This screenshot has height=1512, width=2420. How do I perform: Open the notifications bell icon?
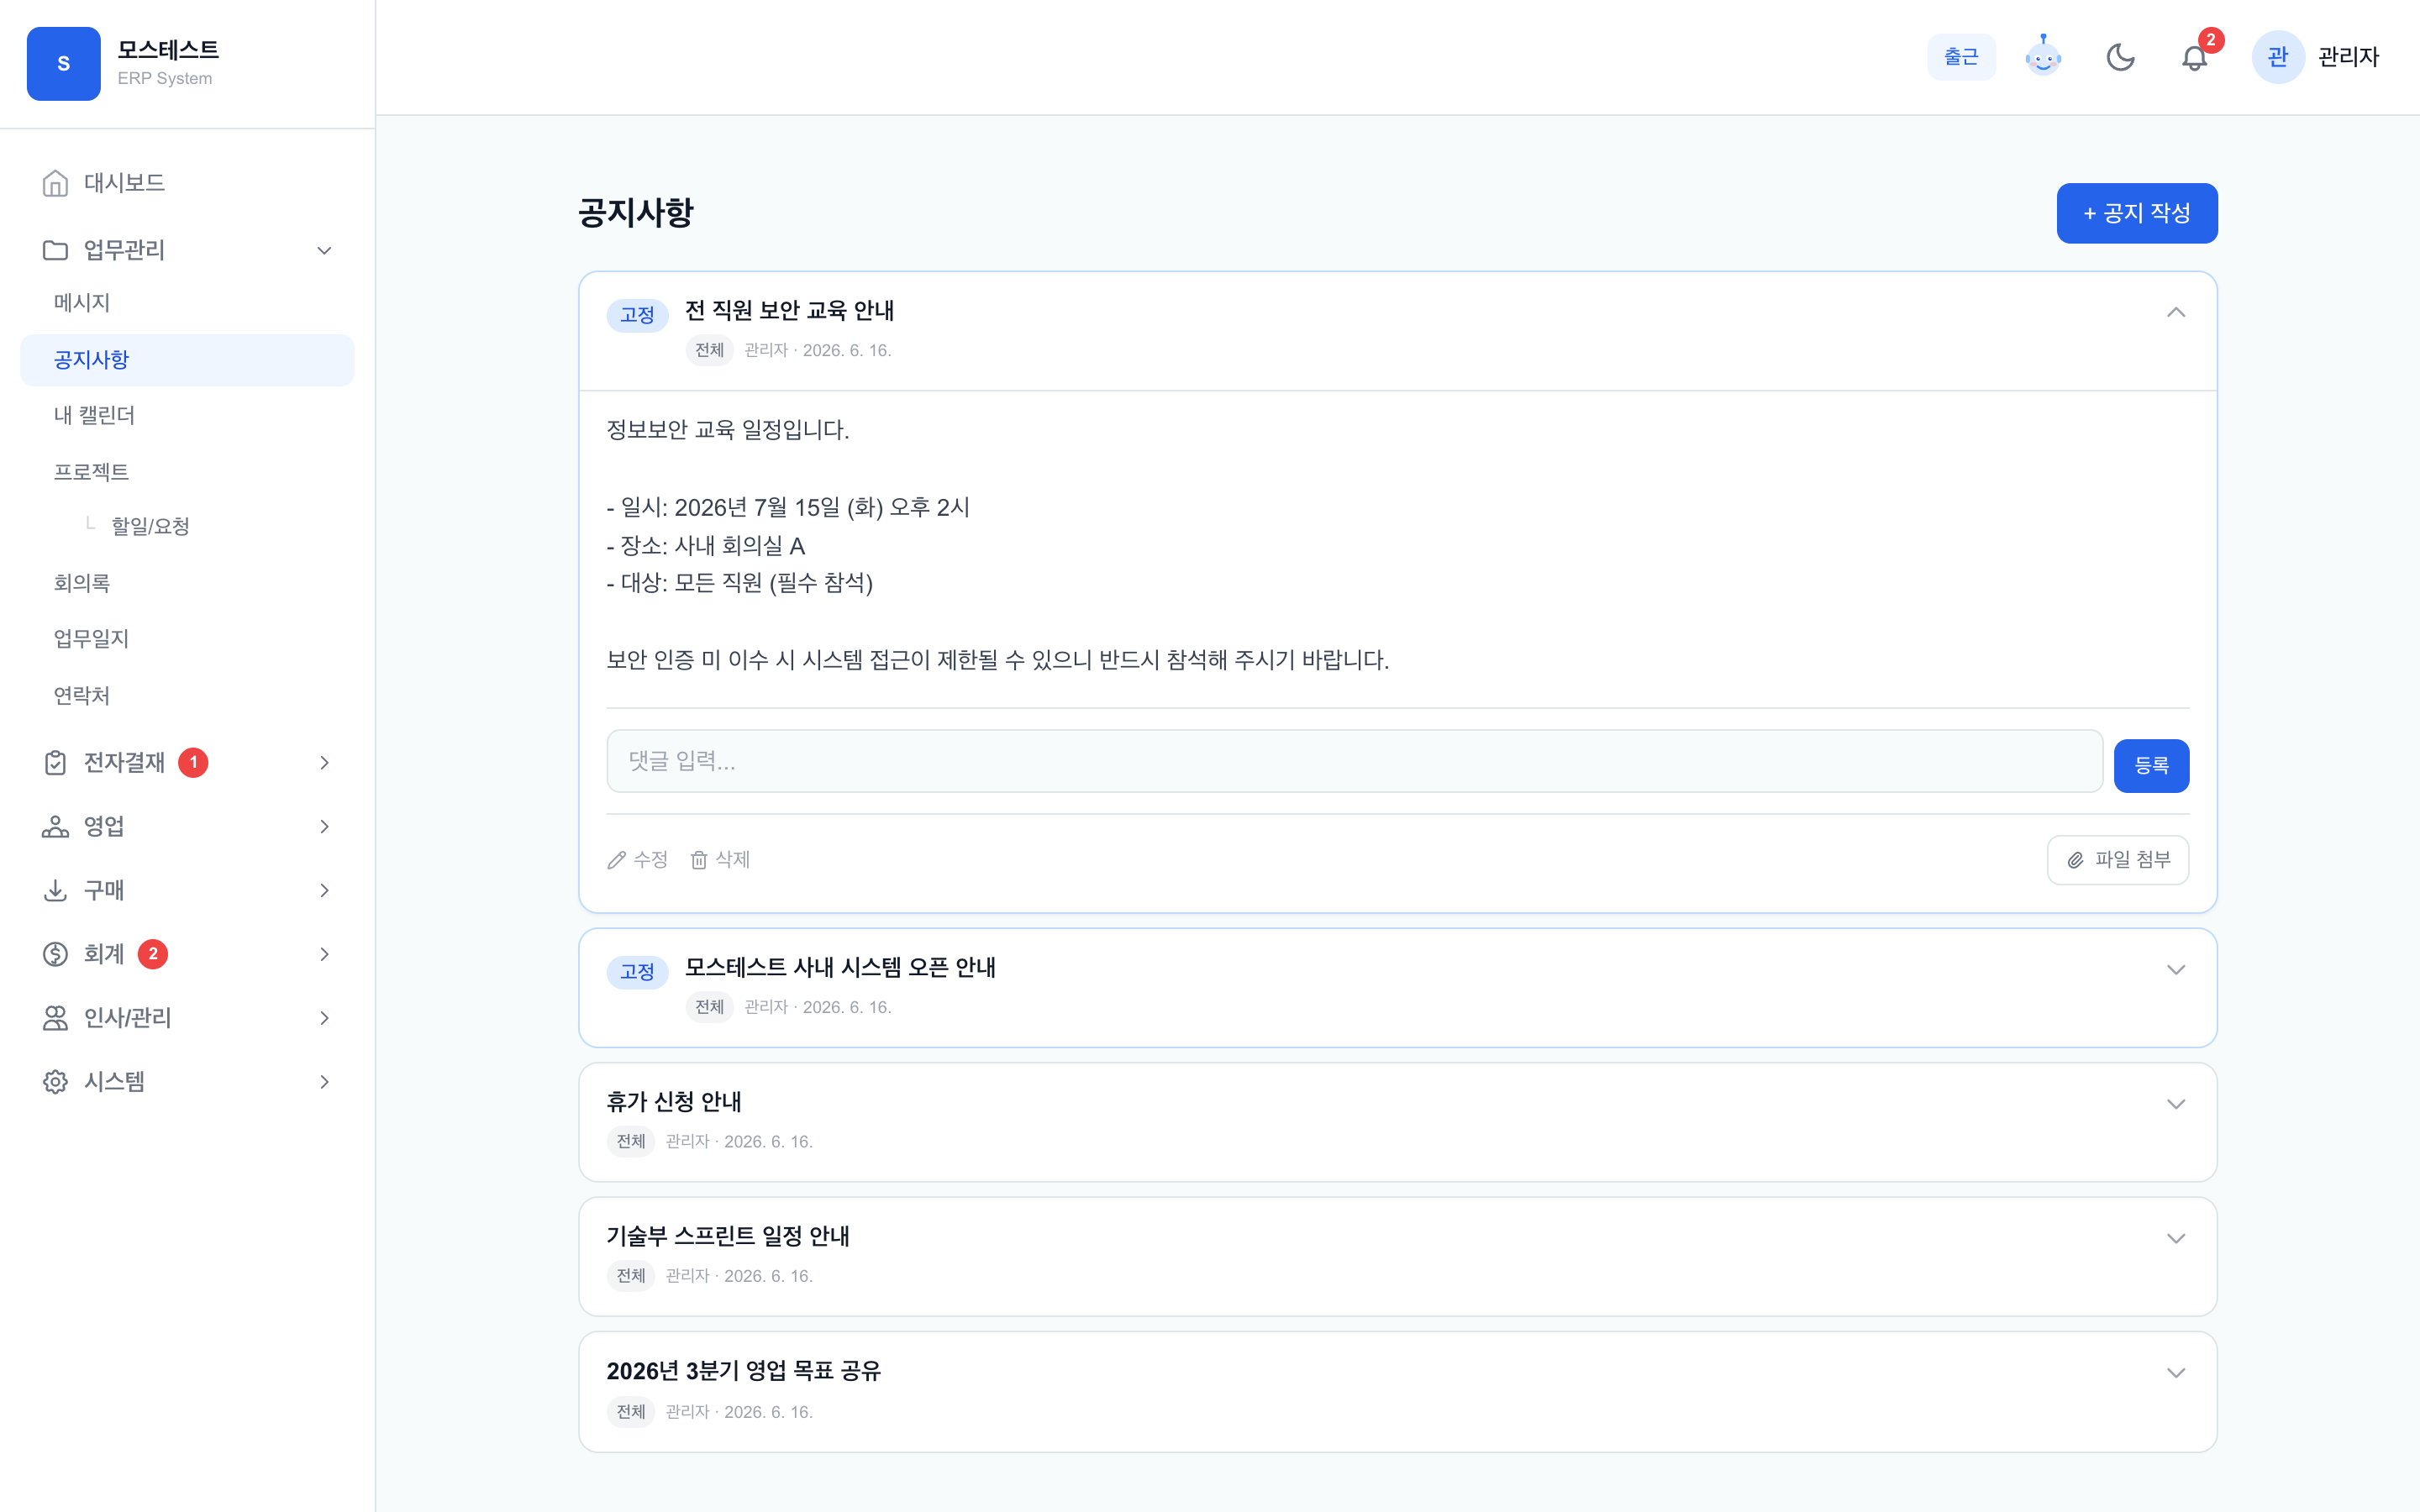click(x=2194, y=58)
